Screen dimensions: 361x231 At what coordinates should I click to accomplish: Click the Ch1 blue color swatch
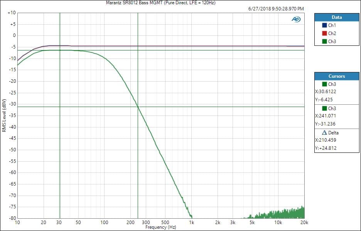point(324,25)
